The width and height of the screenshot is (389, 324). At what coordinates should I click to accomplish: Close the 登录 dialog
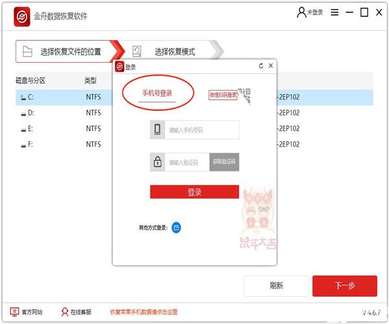[270, 65]
